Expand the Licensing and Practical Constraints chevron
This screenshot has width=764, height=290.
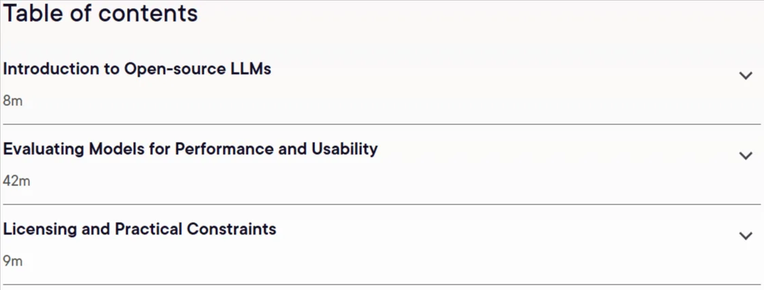pos(746,236)
